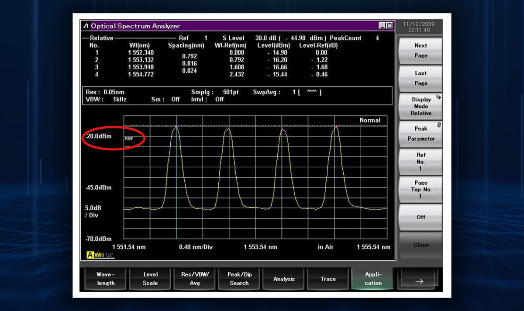Image resolution: width=524 pixels, height=311 pixels.
Task: Select the -45.0dBm level label
Action: coord(98,188)
